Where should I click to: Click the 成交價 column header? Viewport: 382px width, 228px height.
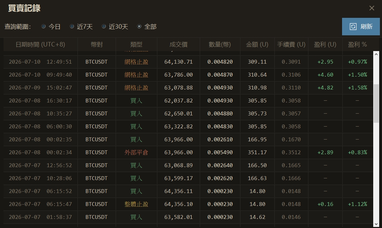click(x=179, y=44)
